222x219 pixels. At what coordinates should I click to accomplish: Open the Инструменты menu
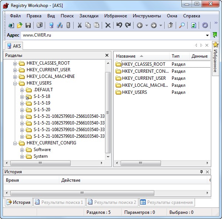coord(147,16)
